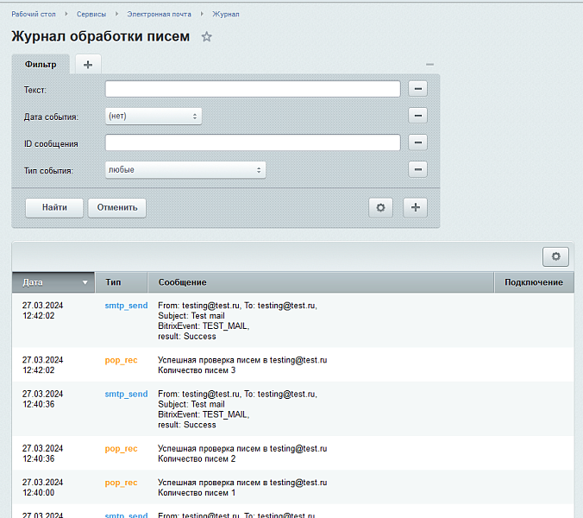Click plus button to add filter field
Screen dimensions: 583x518
click(416, 207)
